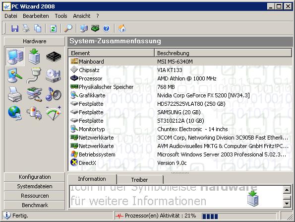
Task: Select the Network globe icon
Action: [x=15, y=113]
